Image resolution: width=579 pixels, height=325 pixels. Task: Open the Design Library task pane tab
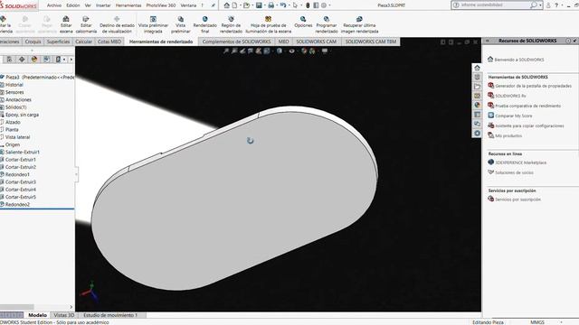(x=477, y=77)
